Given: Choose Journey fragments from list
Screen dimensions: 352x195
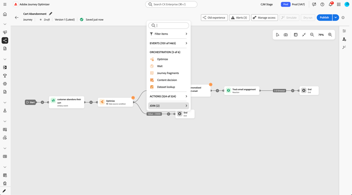Looking at the screenshot, I should [x=168, y=73].
